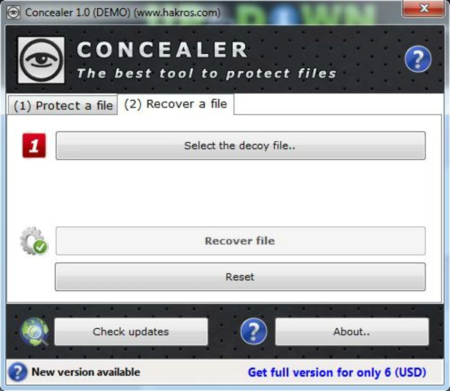Click question mark icon beside About button
Viewport: 450px width, 391px height.
(x=254, y=331)
